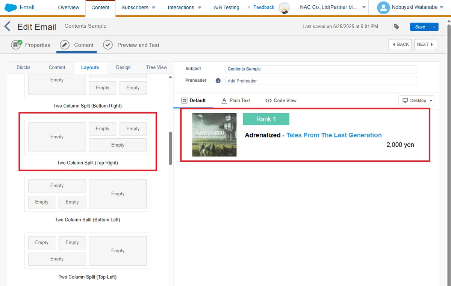Click the Einstein mascot icon
Viewport: 451px width, 286px height.
(284, 7)
